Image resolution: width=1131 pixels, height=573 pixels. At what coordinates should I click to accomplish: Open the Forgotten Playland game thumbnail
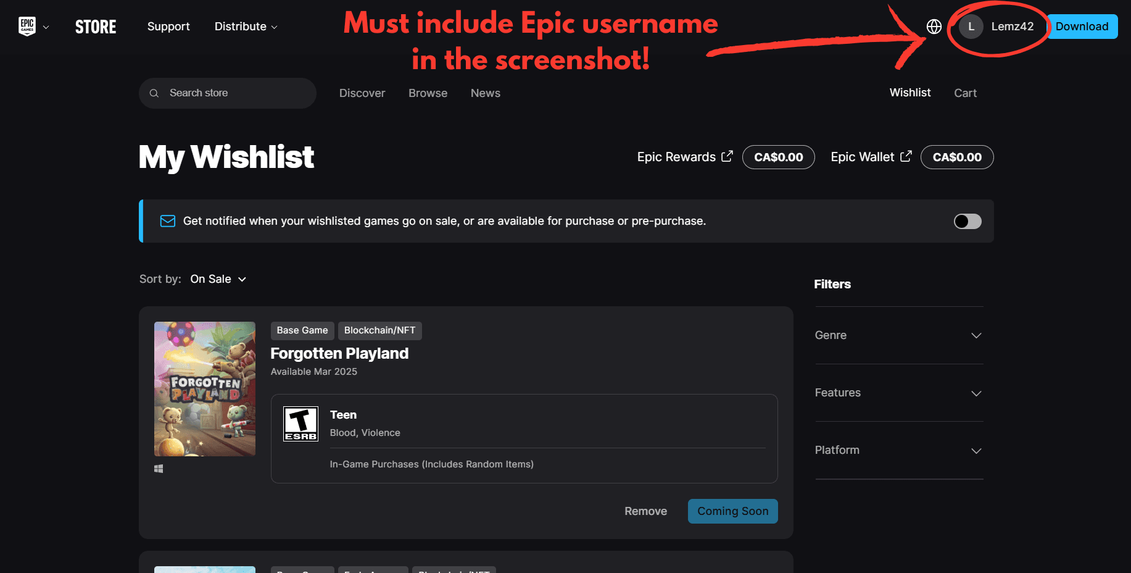click(x=204, y=388)
